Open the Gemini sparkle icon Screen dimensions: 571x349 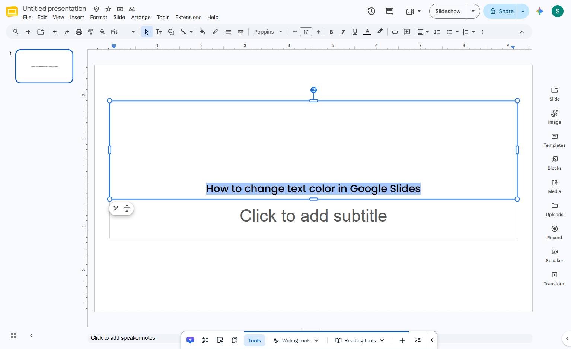coord(540,11)
